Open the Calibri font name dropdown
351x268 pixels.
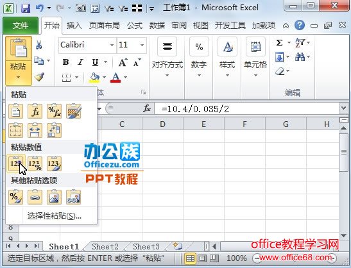pyautogui.click(x=112, y=45)
